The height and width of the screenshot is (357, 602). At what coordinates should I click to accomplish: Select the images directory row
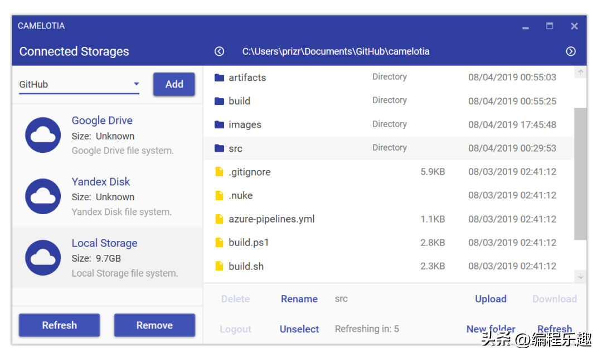click(x=389, y=124)
